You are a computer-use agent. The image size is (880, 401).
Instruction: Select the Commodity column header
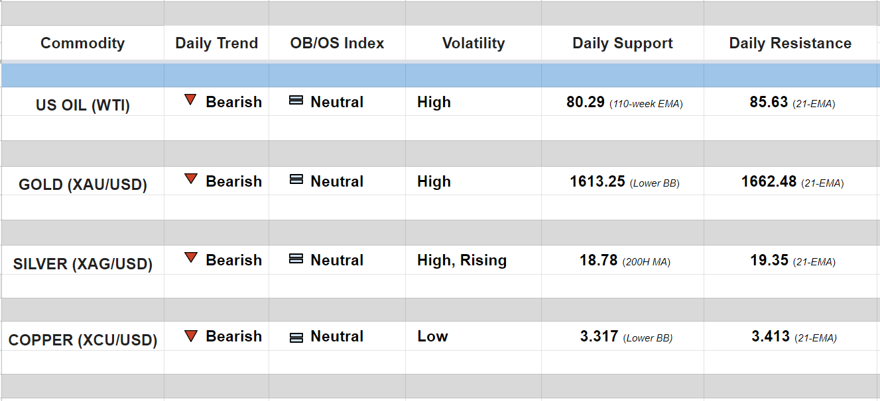pos(82,43)
